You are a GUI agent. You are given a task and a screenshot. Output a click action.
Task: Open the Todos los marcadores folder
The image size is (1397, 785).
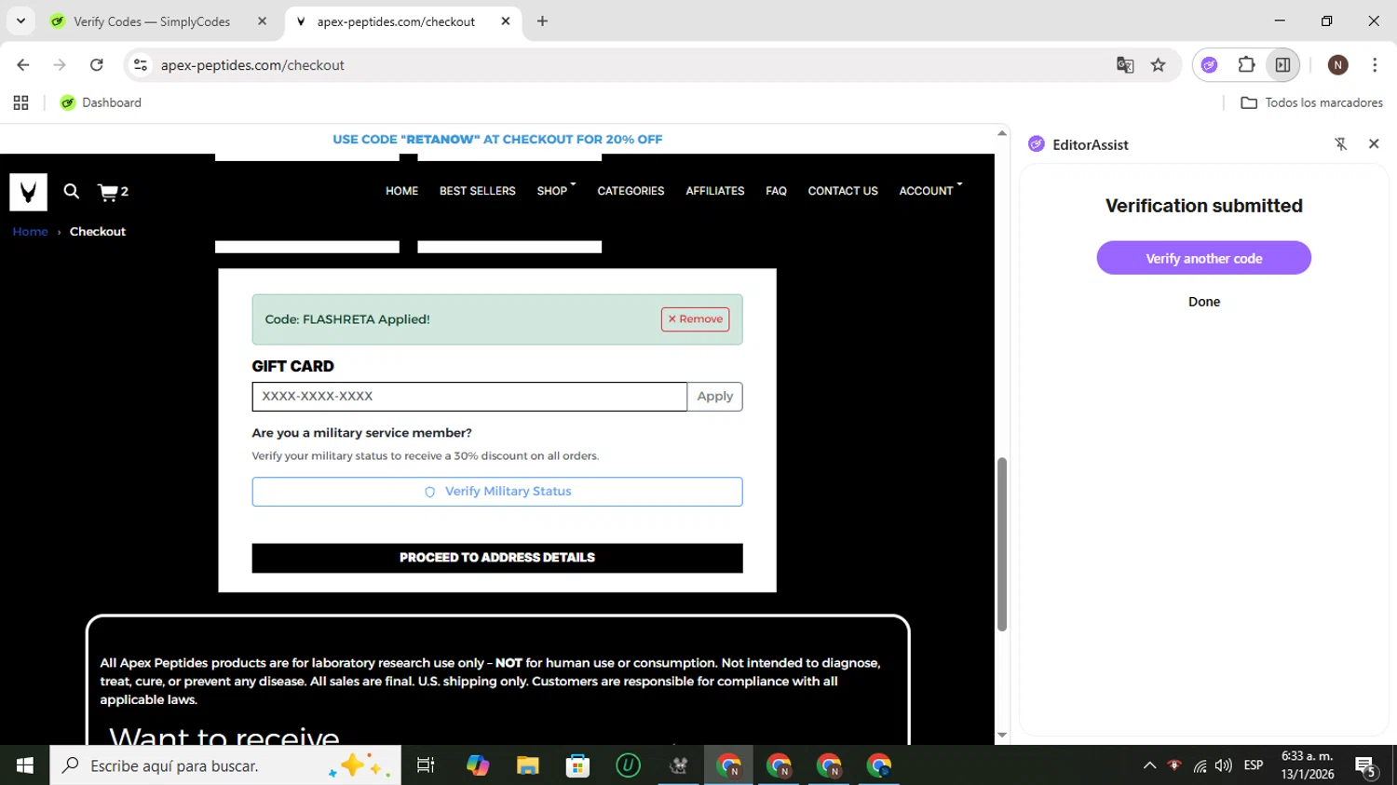[x=1312, y=102]
